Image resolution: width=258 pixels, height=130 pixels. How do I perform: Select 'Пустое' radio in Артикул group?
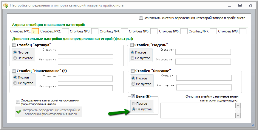[15, 52]
